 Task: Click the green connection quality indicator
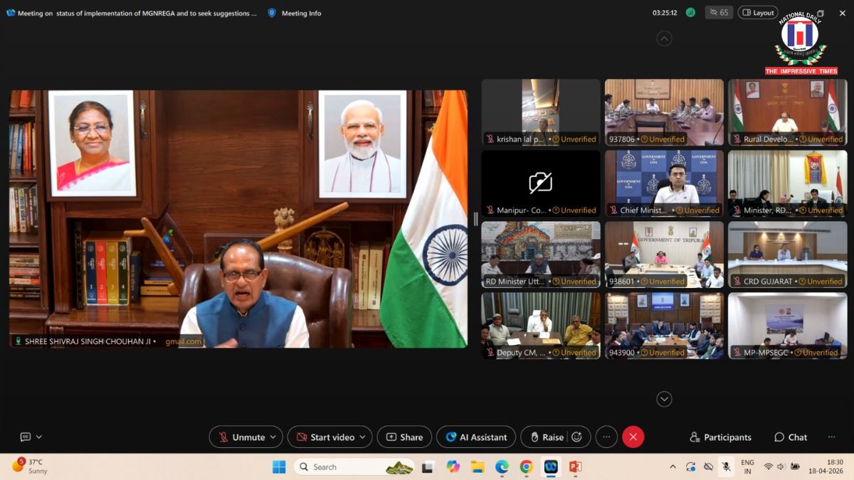click(x=690, y=12)
